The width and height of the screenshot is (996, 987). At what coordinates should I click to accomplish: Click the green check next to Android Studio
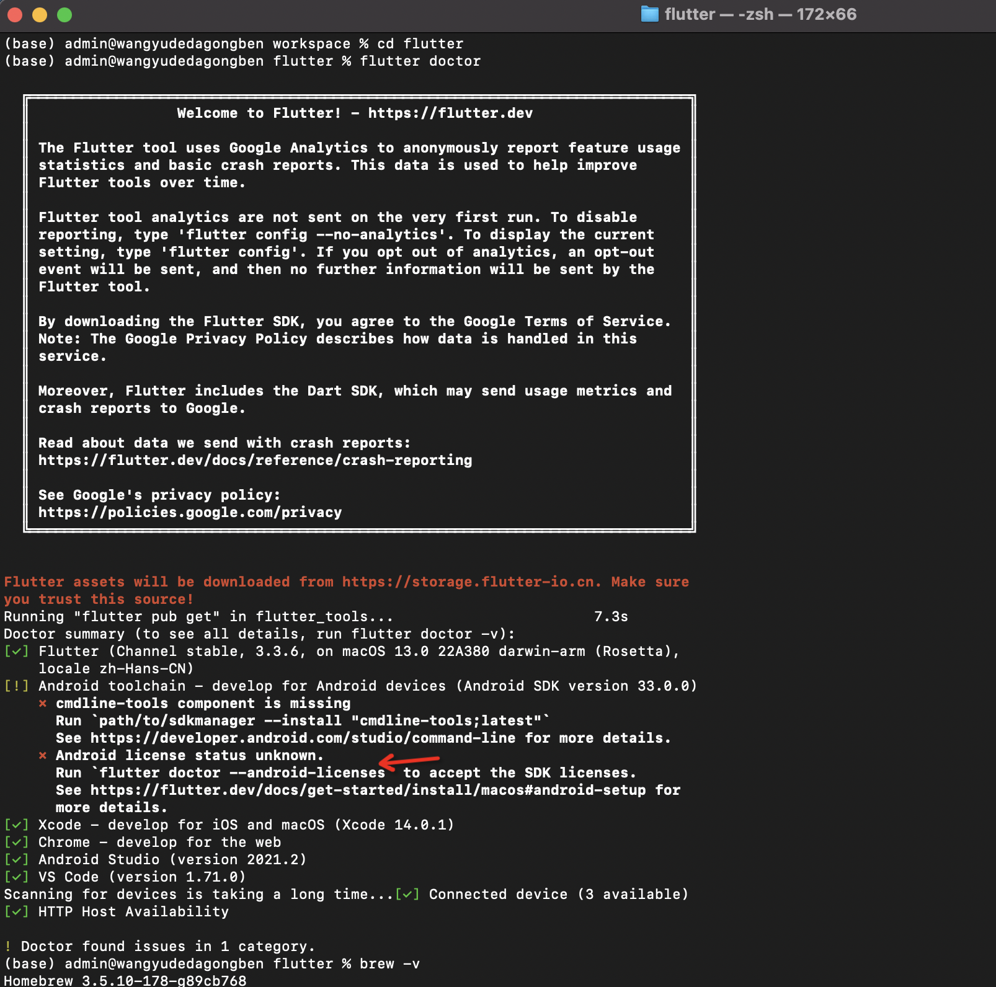pyautogui.click(x=16, y=860)
